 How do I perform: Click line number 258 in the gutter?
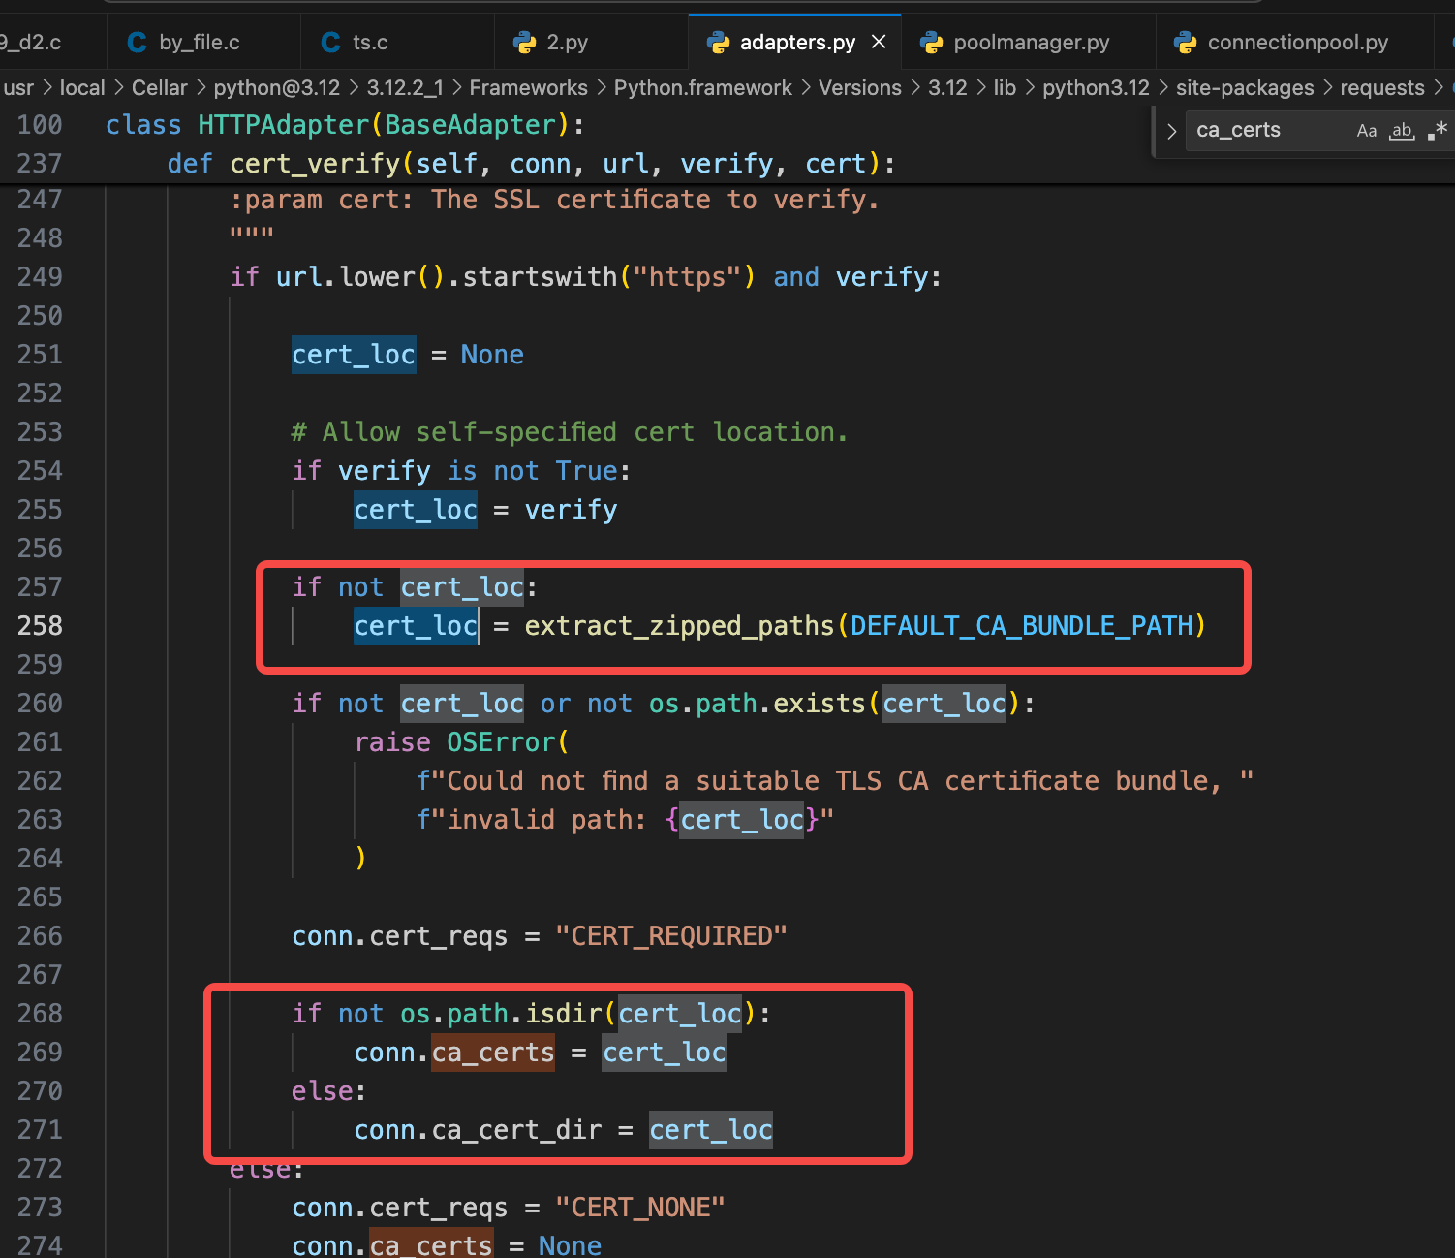tap(39, 625)
